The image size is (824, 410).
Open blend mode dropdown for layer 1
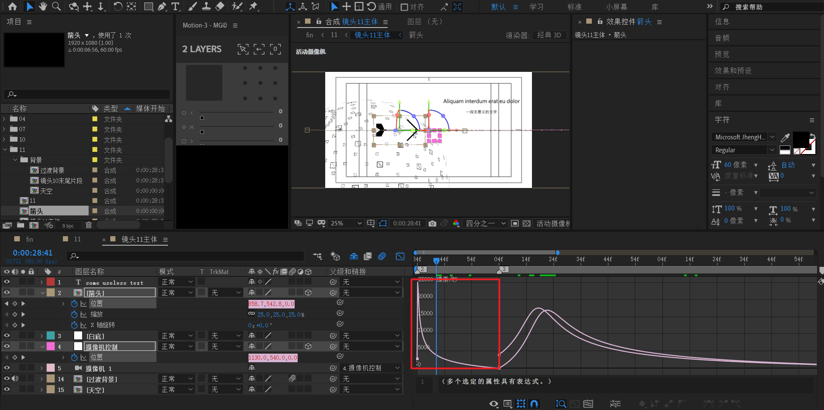point(177,282)
